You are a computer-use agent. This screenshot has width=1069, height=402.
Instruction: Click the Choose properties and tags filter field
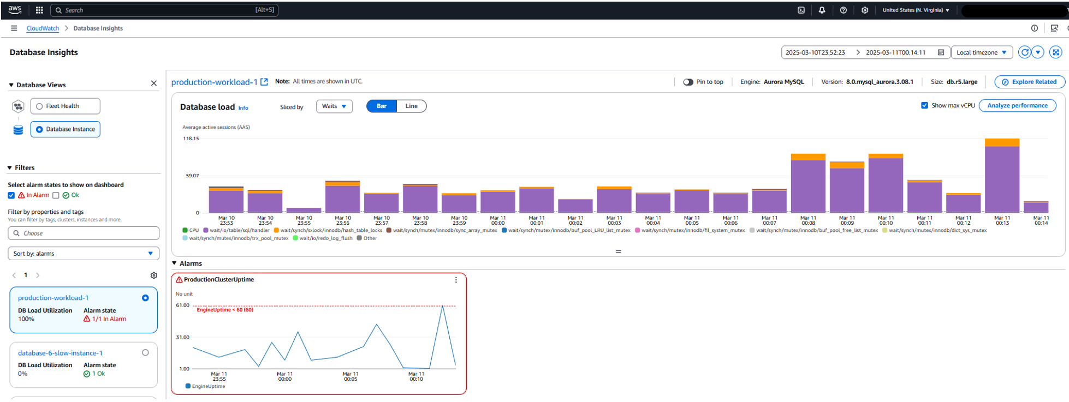click(x=84, y=233)
